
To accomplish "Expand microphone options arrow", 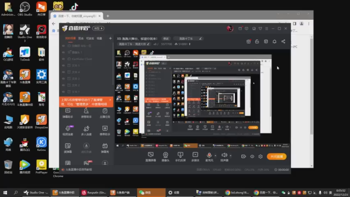I will [215, 155].
